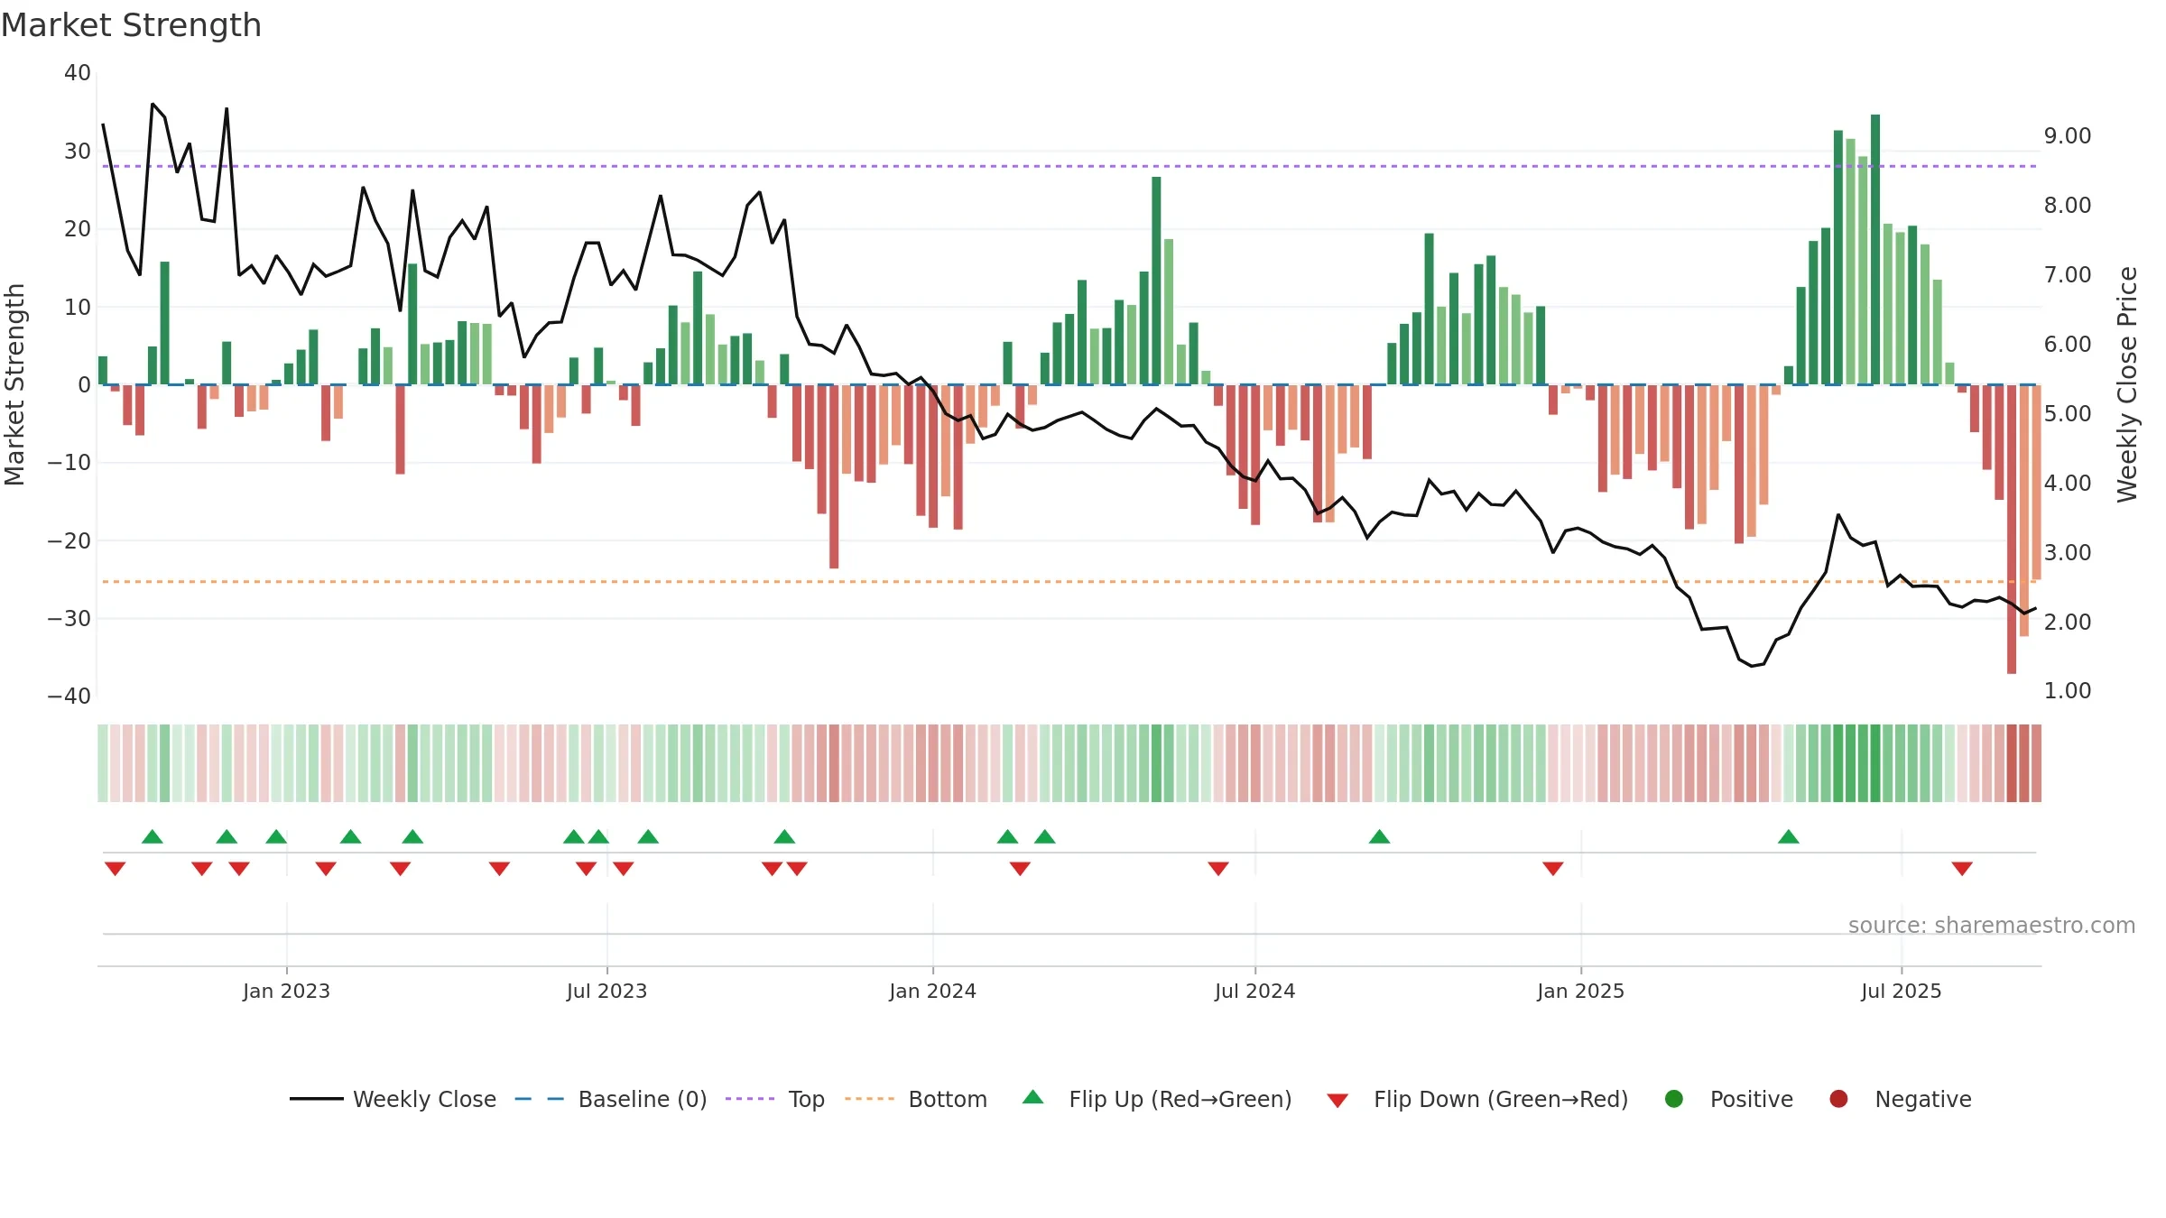2166x1218 pixels.
Task: Click the deepest red bar near −37
Action: (2012, 529)
